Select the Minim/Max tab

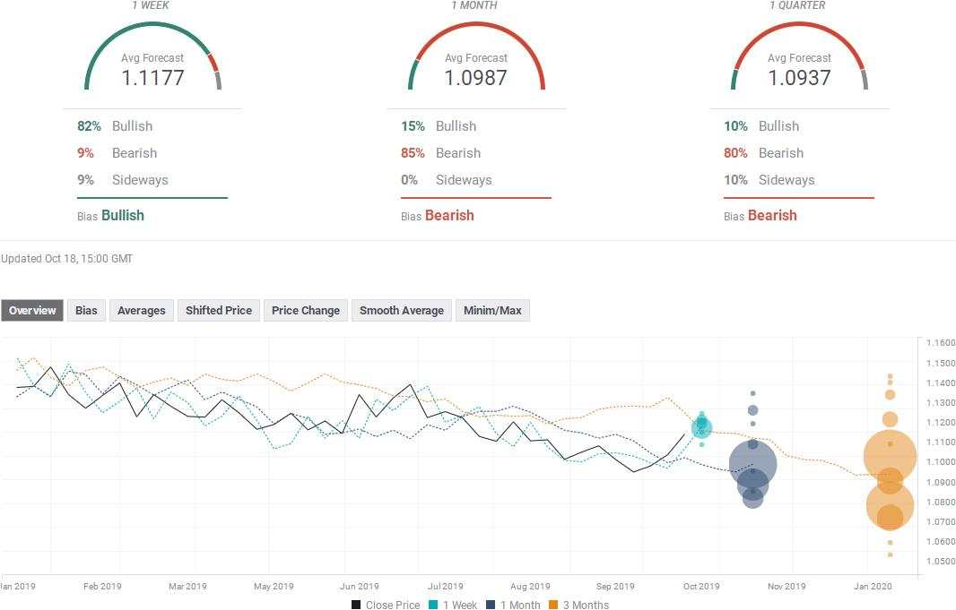[x=492, y=311]
